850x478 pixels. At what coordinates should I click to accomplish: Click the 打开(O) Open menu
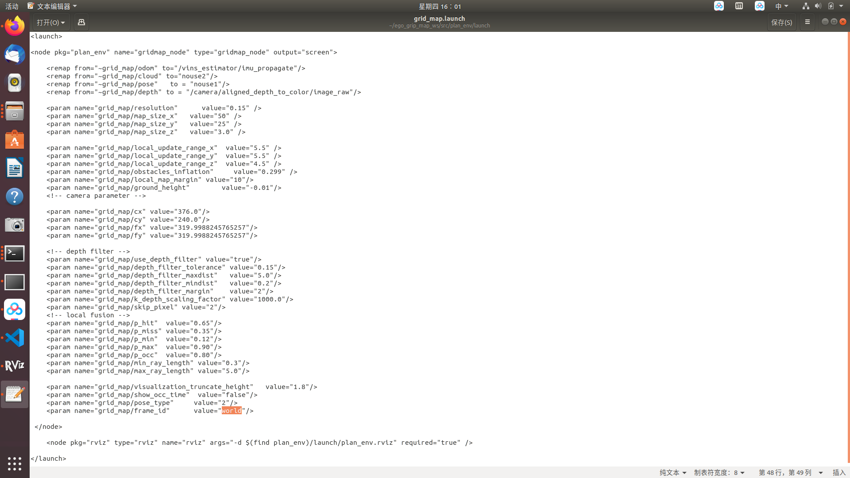pyautogui.click(x=50, y=22)
